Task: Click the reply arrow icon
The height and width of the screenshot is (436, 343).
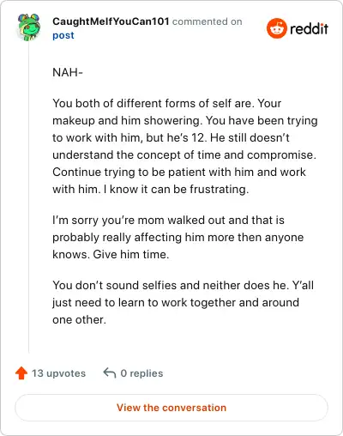Action: 110,373
